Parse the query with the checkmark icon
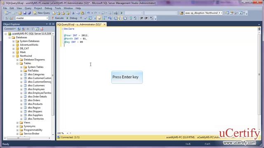Viewport: 264px width, 148px height. pyautogui.click(x=85, y=18)
